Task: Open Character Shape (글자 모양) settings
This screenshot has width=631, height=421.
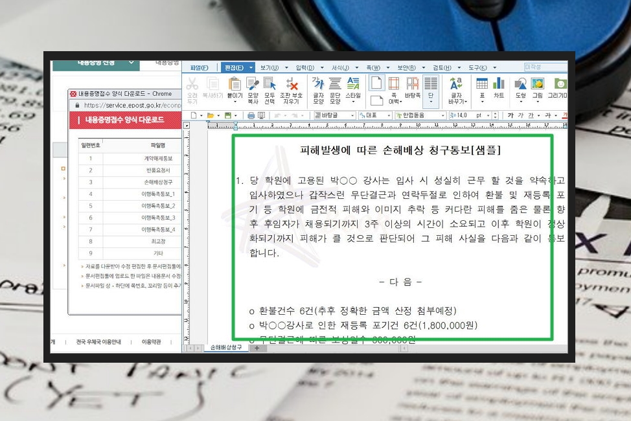Action: coord(318,84)
